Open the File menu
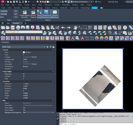This screenshot has width=133, height=125. [x=2, y=5]
